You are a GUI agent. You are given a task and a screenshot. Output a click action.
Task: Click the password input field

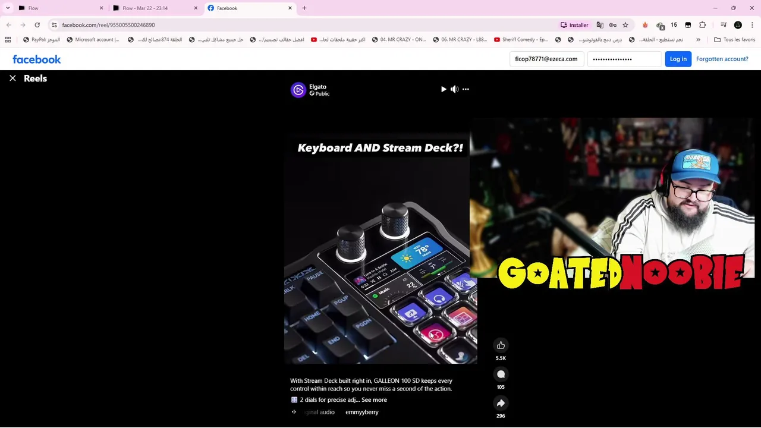point(624,59)
